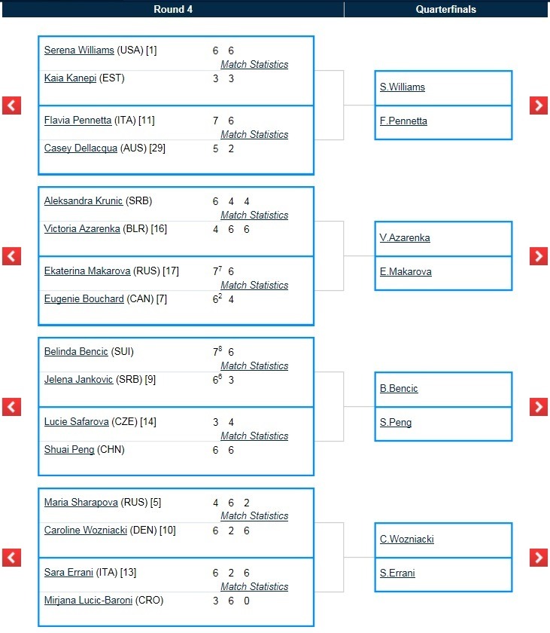Open Match Statistics for Makarova vs Bouchard
This screenshot has width=550, height=633.
254,285
